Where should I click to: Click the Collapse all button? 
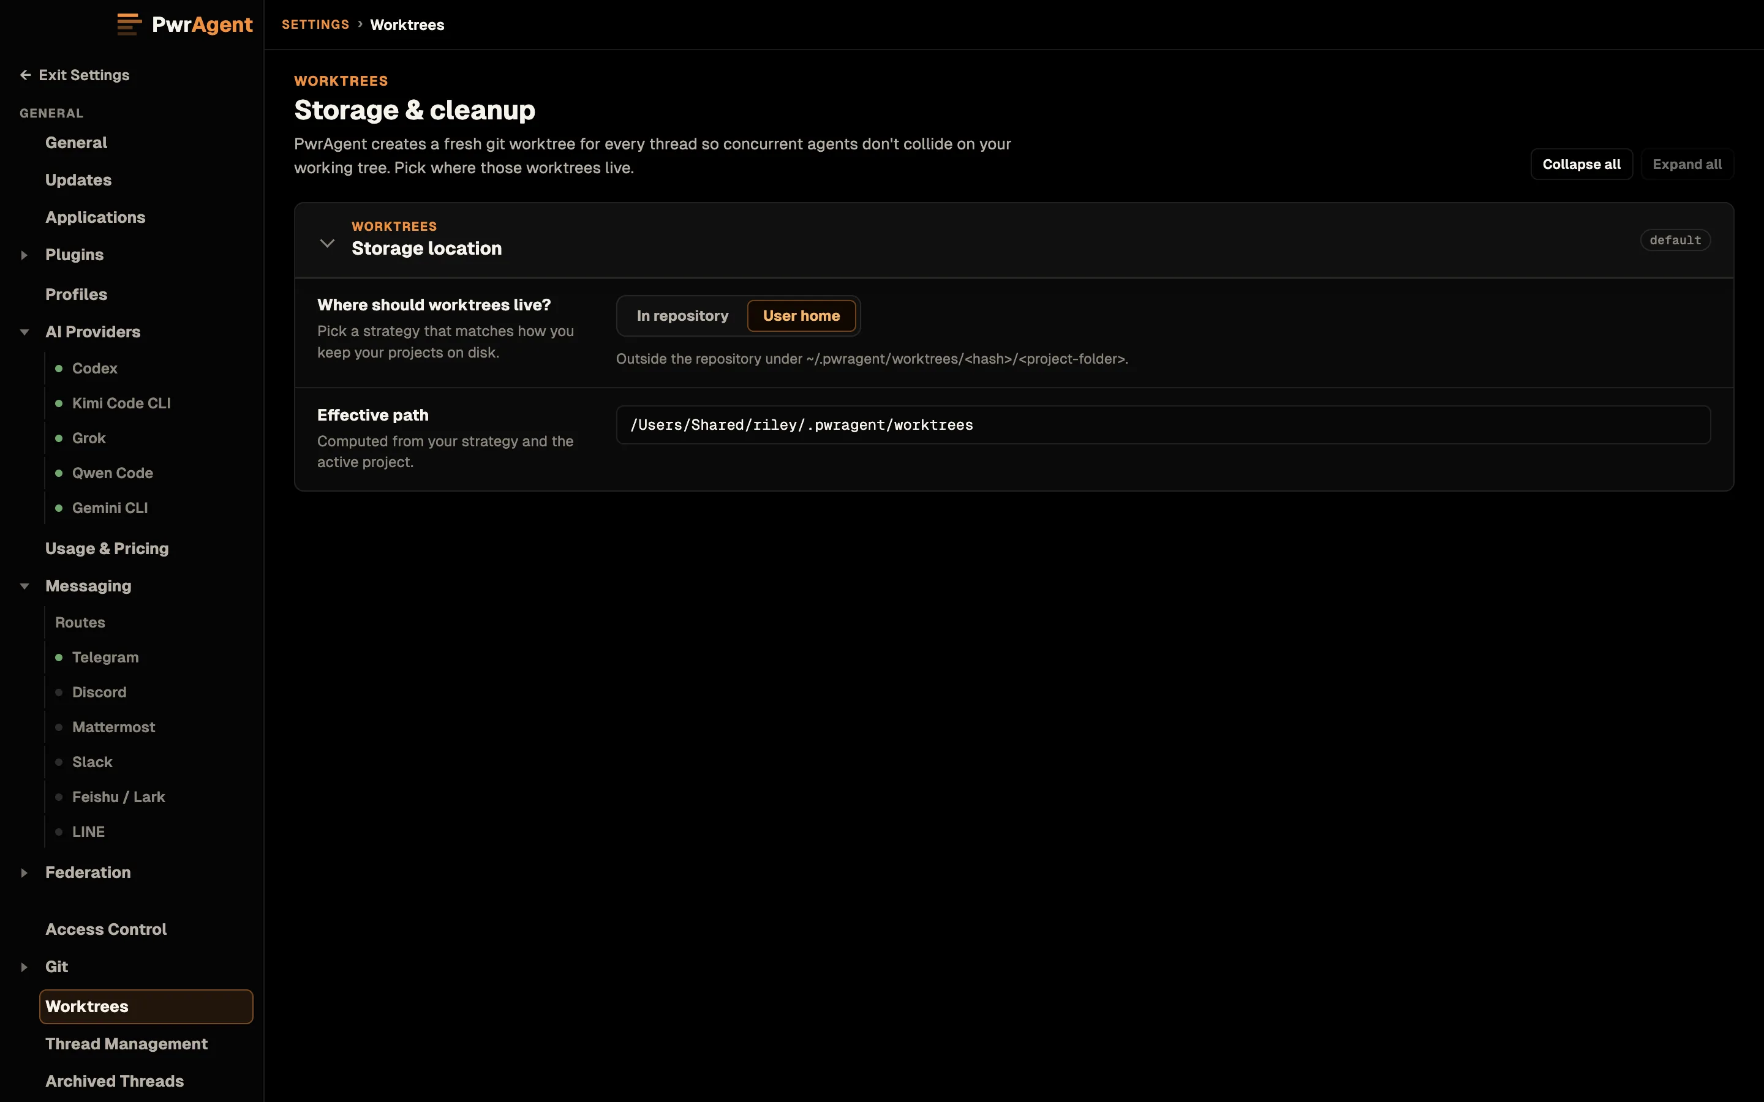pyautogui.click(x=1581, y=164)
